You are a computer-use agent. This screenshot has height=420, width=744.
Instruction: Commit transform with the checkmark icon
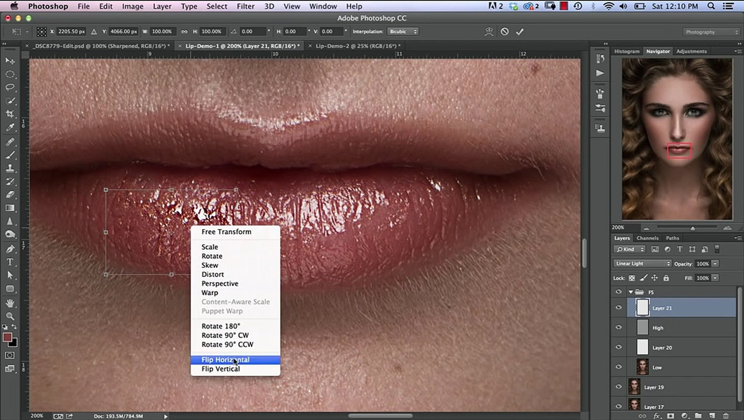(x=520, y=31)
